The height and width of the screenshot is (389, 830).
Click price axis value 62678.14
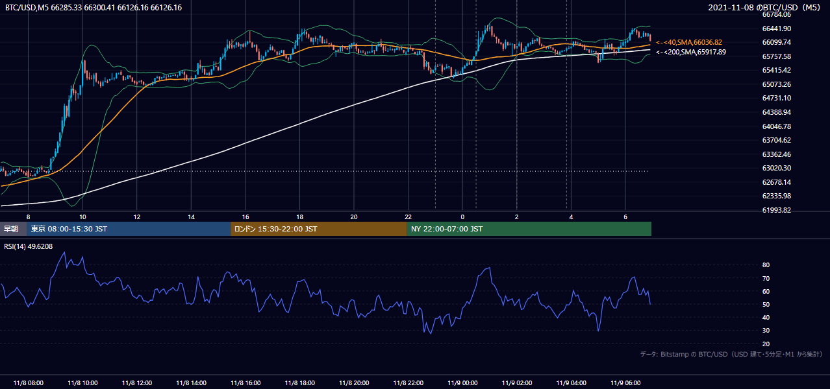pyautogui.click(x=776, y=182)
